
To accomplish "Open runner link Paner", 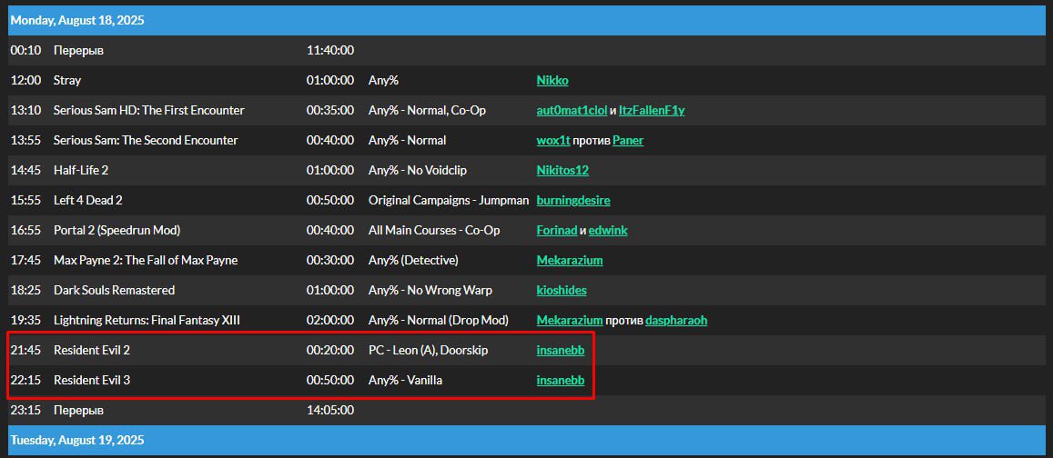I will coord(628,141).
